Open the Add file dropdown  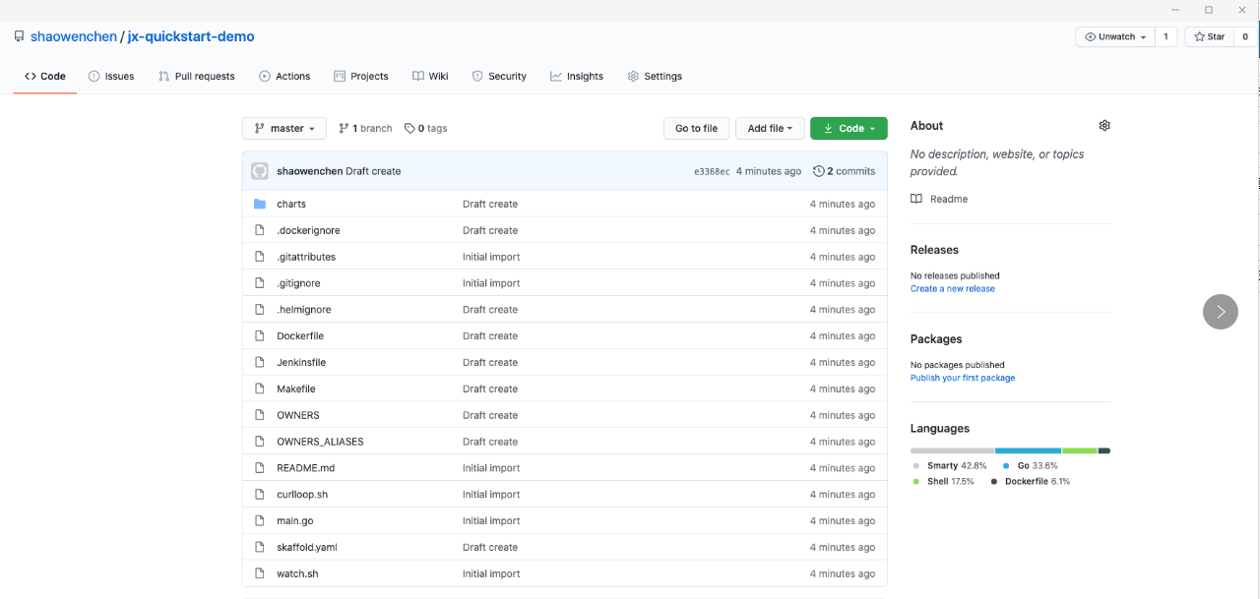pos(770,128)
